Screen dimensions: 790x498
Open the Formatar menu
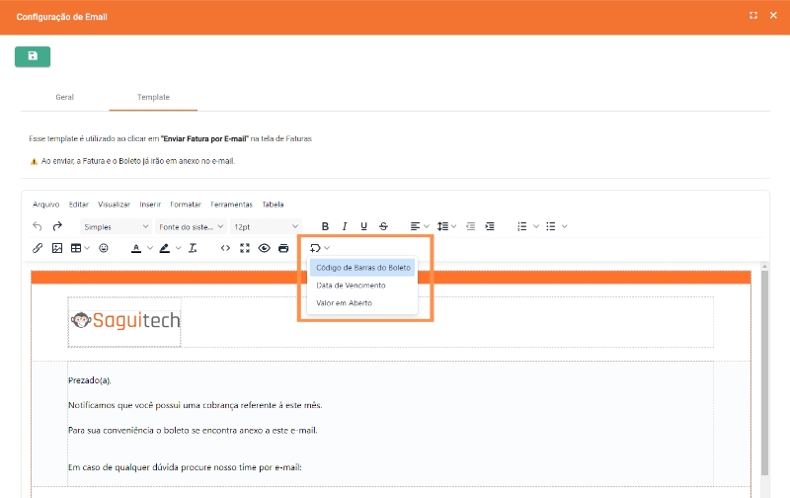[x=185, y=205]
